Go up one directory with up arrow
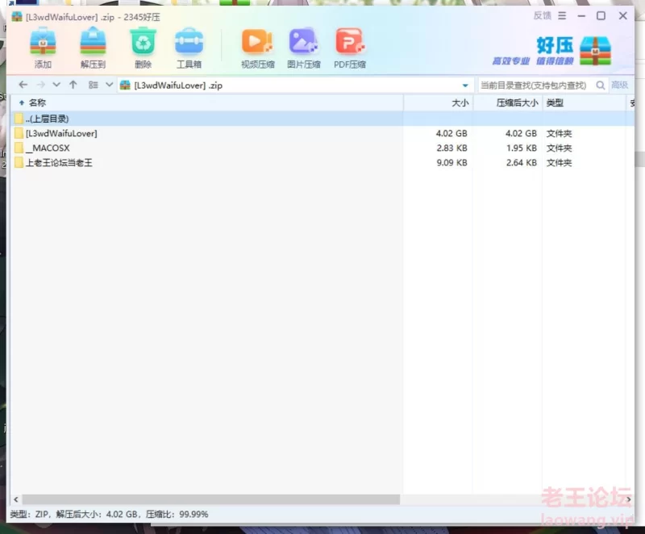The height and width of the screenshot is (534, 645). coord(73,85)
